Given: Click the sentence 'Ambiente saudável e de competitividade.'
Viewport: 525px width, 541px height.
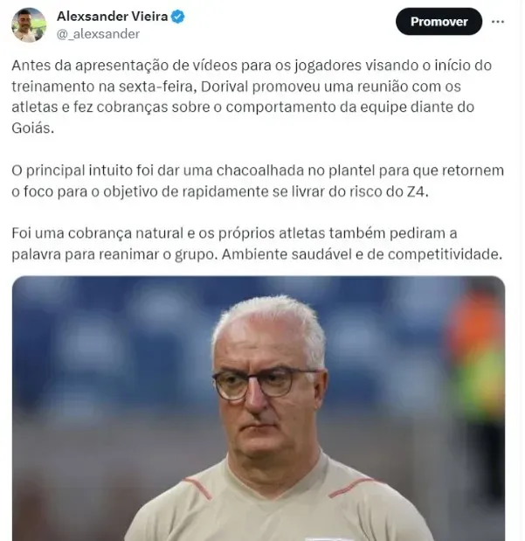Looking at the screenshot, I should point(362,254).
